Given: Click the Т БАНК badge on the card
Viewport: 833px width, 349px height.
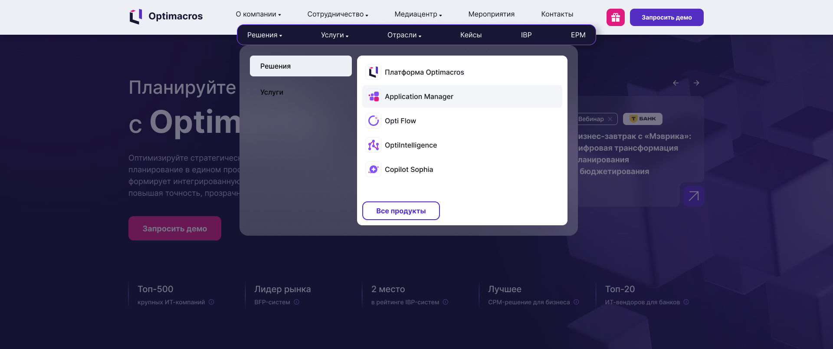Looking at the screenshot, I should pos(643,119).
